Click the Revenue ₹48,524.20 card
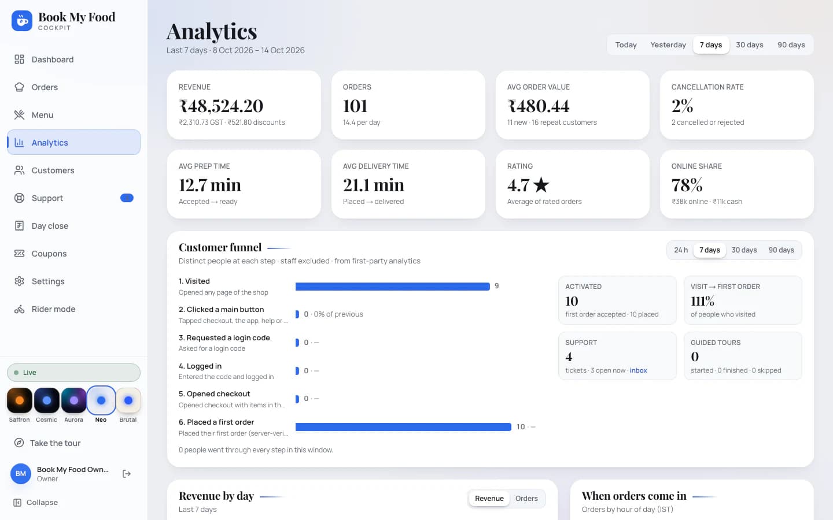 [244, 105]
